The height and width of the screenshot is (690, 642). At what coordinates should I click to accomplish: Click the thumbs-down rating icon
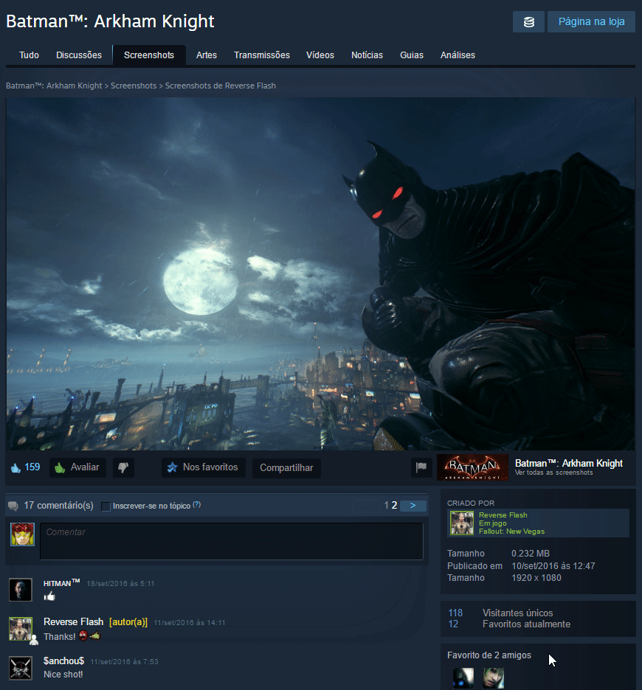pyautogui.click(x=123, y=467)
